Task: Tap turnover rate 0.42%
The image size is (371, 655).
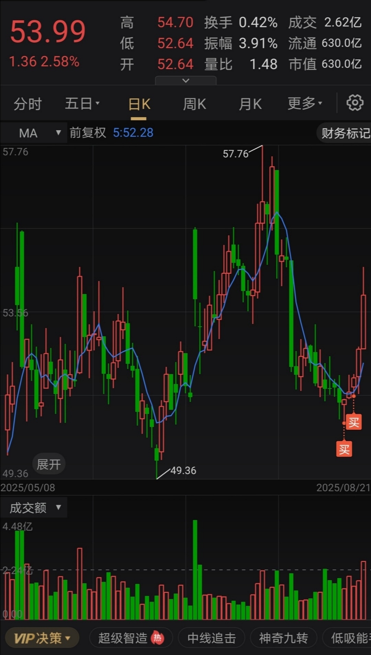Action: (x=258, y=22)
